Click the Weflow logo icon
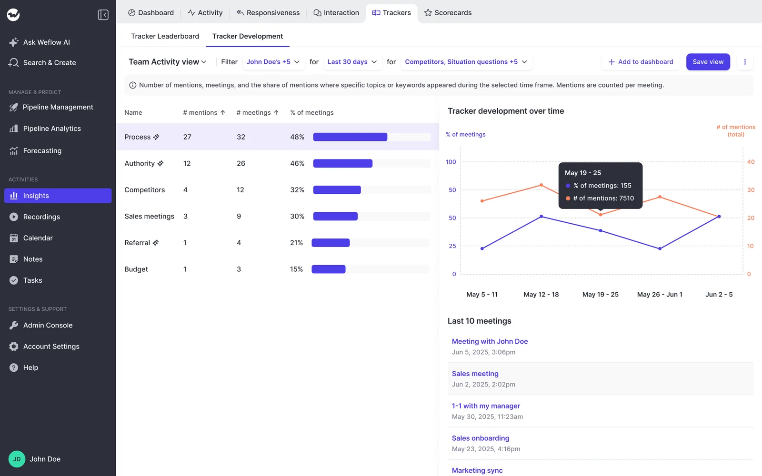The image size is (762, 476). point(13,15)
